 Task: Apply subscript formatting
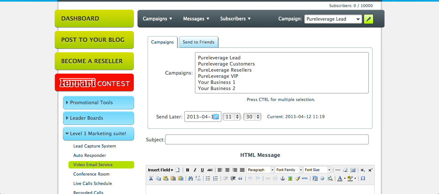(x=363, y=170)
